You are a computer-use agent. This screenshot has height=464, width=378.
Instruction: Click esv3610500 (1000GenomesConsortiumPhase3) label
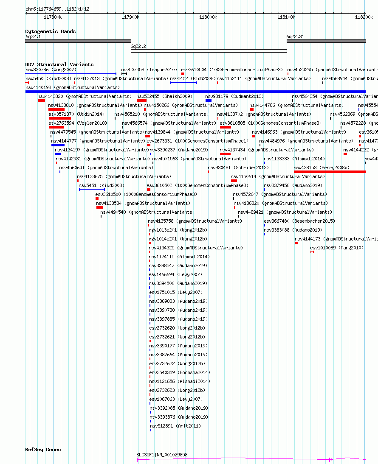(147, 194)
